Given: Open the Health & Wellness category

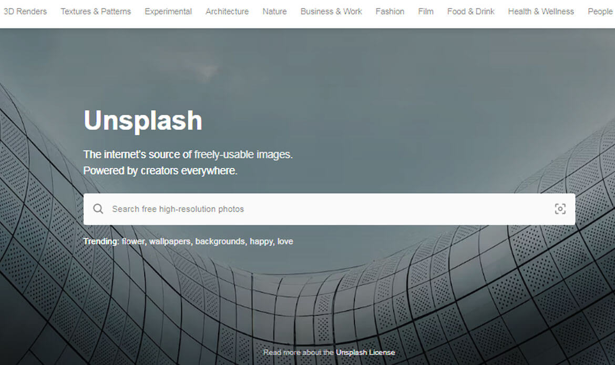Looking at the screenshot, I should click(x=541, y=12).
